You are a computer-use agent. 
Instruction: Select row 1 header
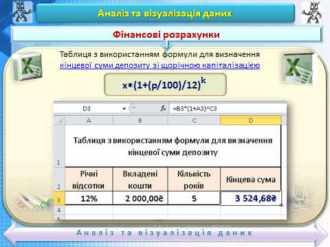click(59, 146)
